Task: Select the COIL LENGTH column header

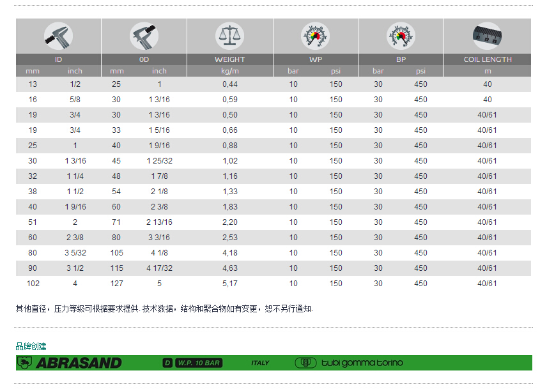Action: 488,59
